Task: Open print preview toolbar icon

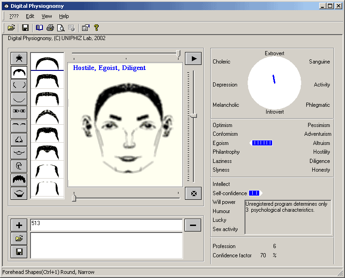Action: pyautogui.click(x=61, y=28)
